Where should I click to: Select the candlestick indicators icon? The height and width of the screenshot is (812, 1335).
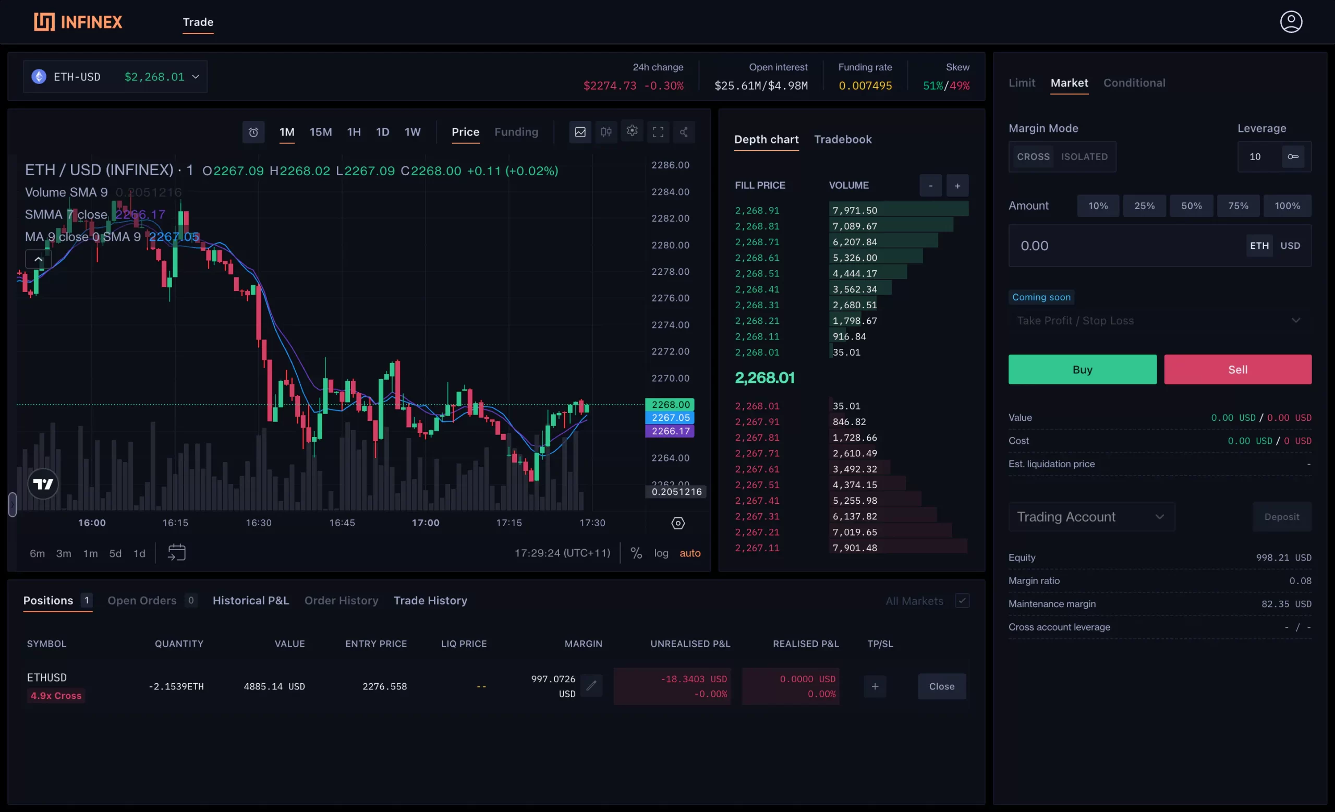[x=606, y=132]
